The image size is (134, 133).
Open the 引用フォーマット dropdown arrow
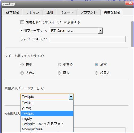(100, 31)
